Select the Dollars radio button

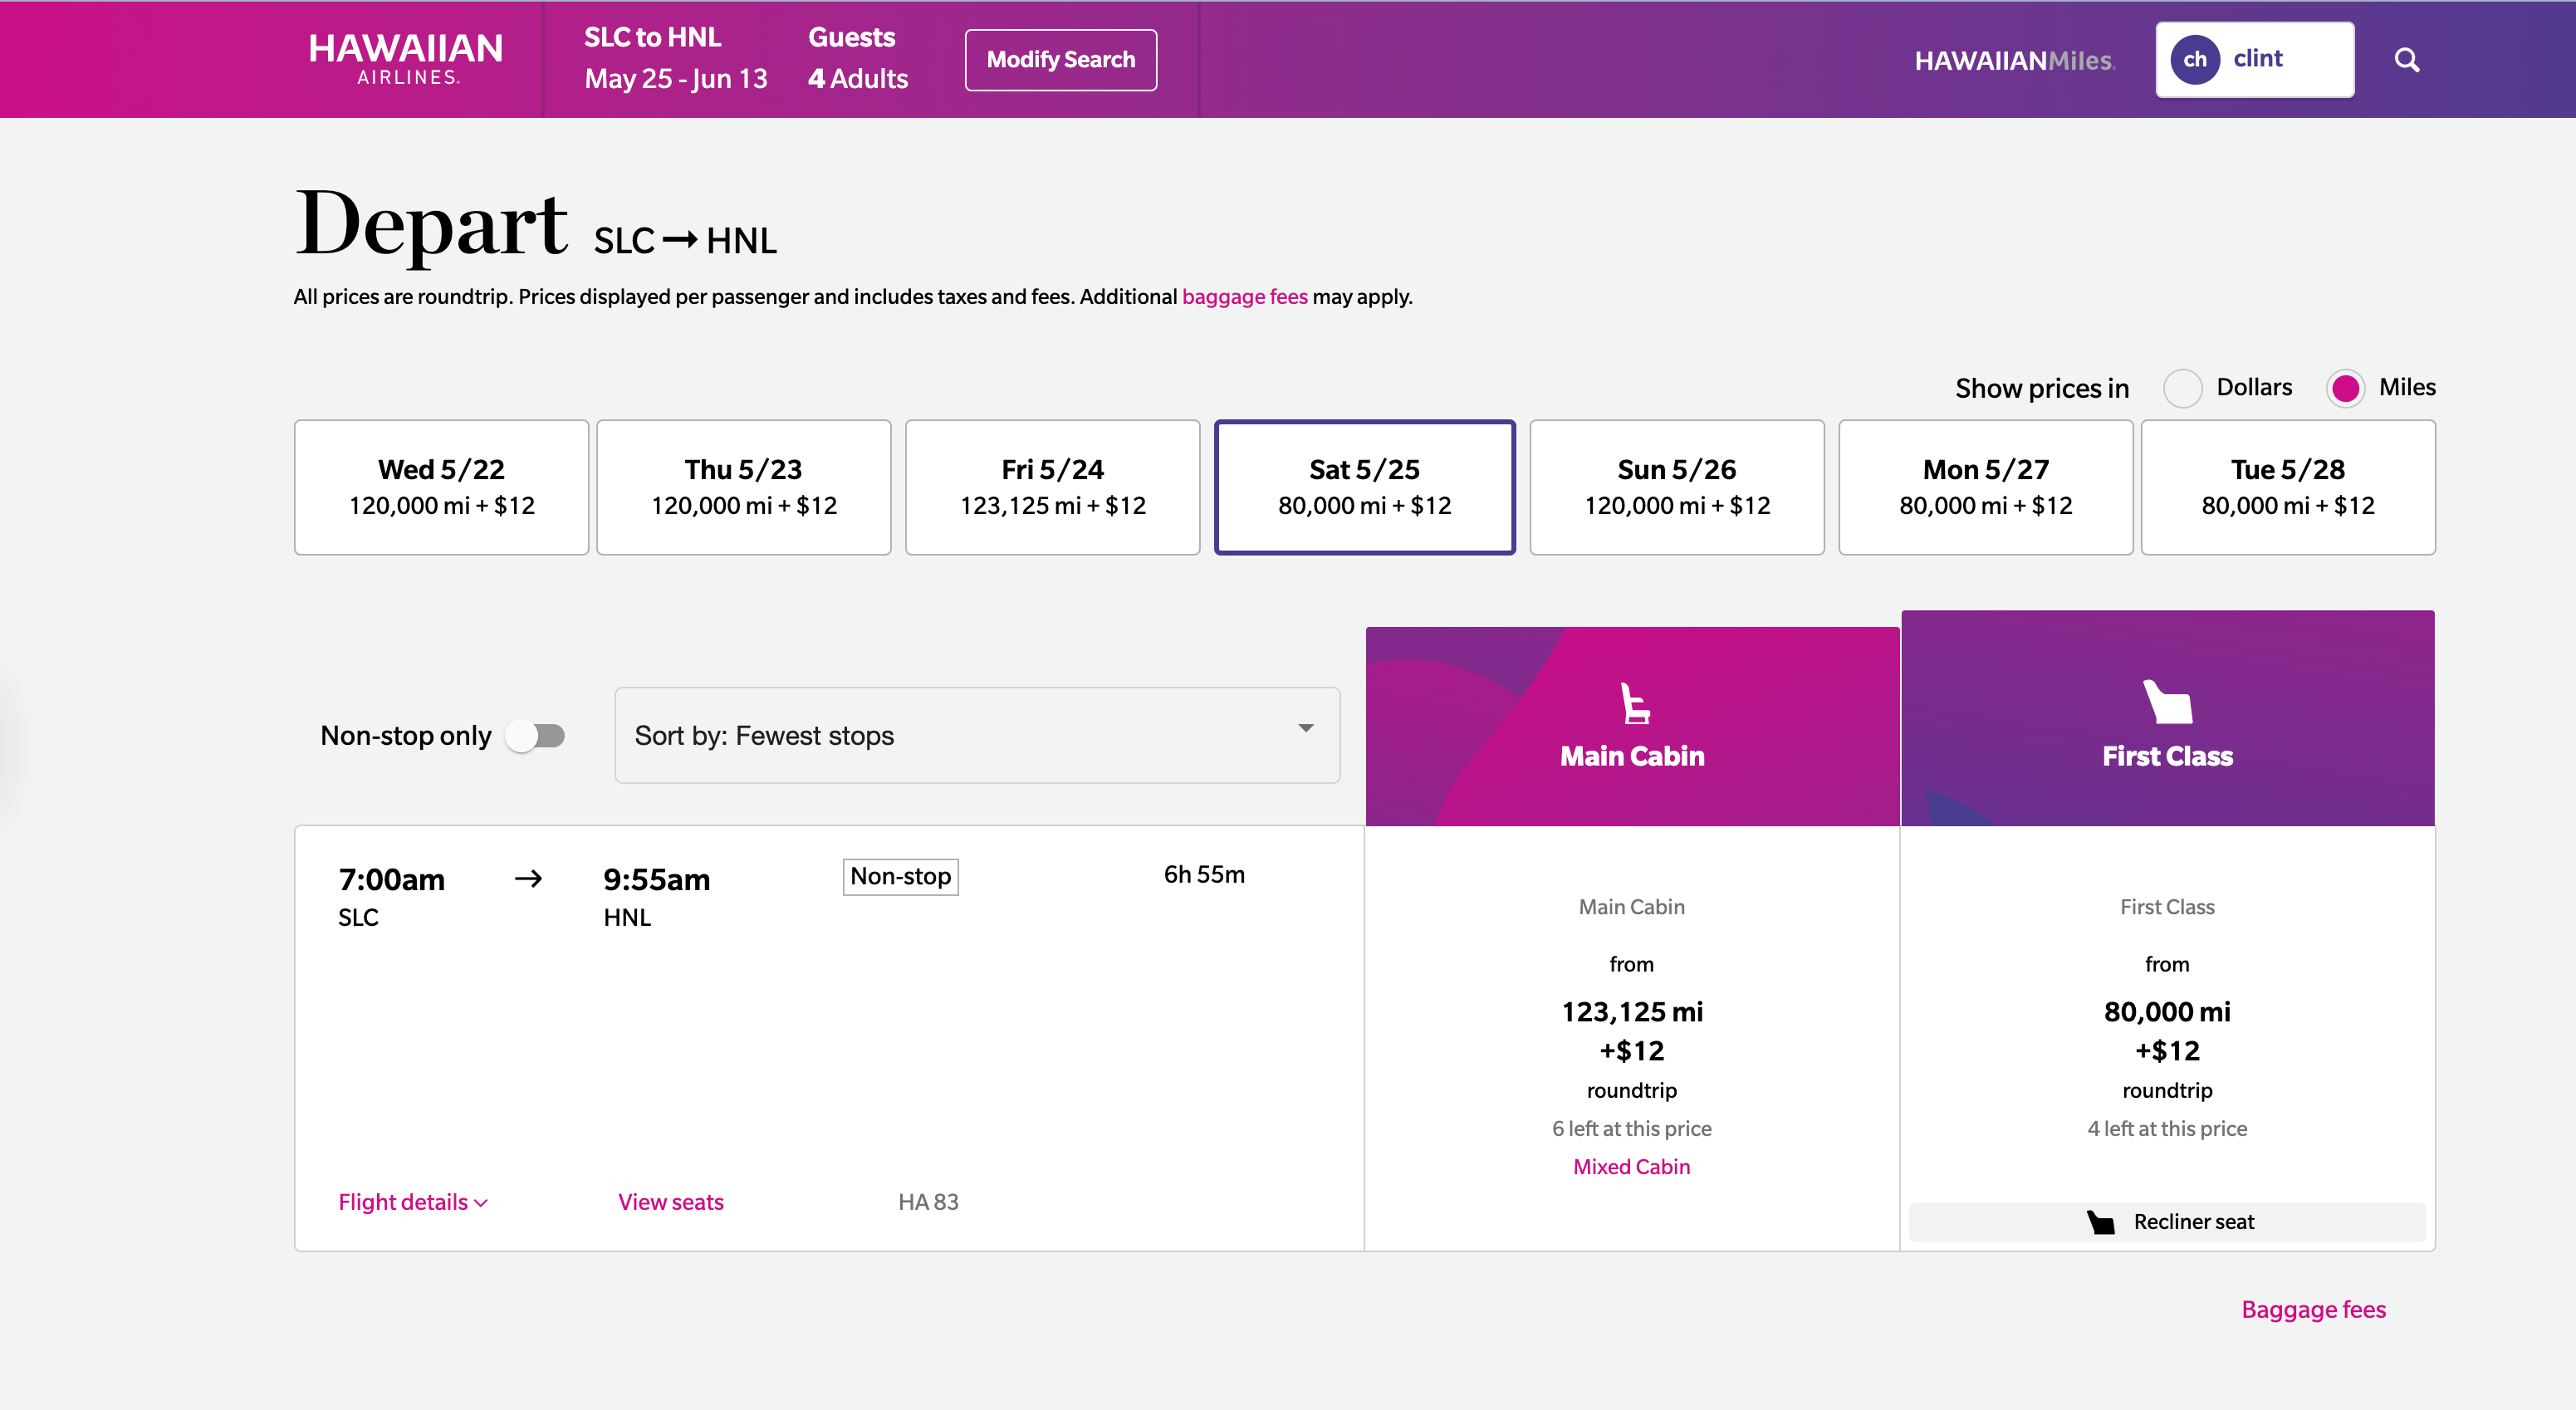(2185, 388)
